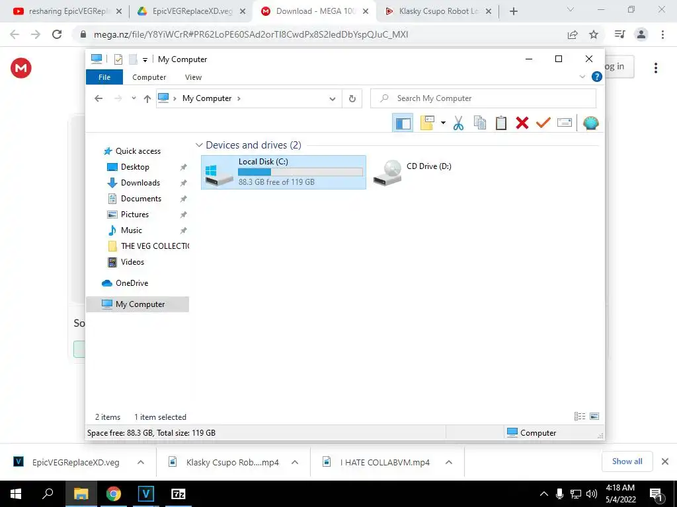Image resolution: width=677 pixels, height=507 pixels.
Task: Open a new Chrome tab
Action: tap(513, 12)
